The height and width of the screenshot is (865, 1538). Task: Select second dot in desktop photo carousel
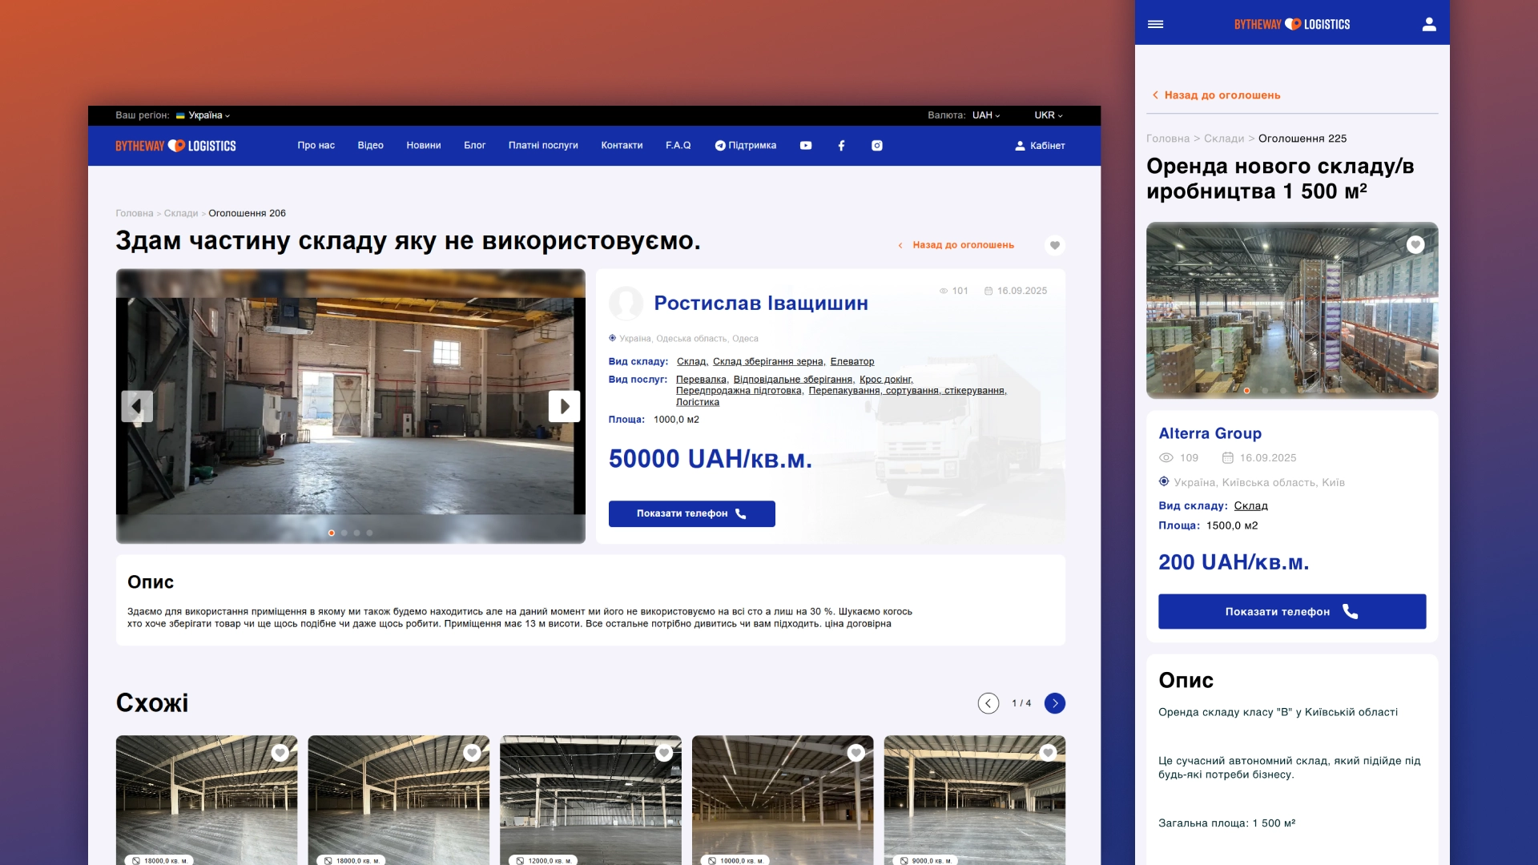click(344, 533)
